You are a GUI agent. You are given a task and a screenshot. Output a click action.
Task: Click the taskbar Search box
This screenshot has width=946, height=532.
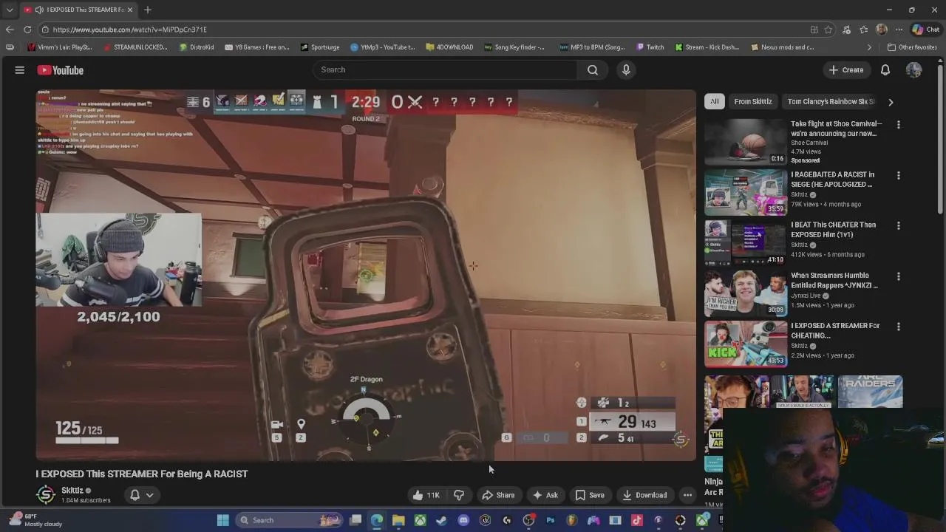click(290, 520)
